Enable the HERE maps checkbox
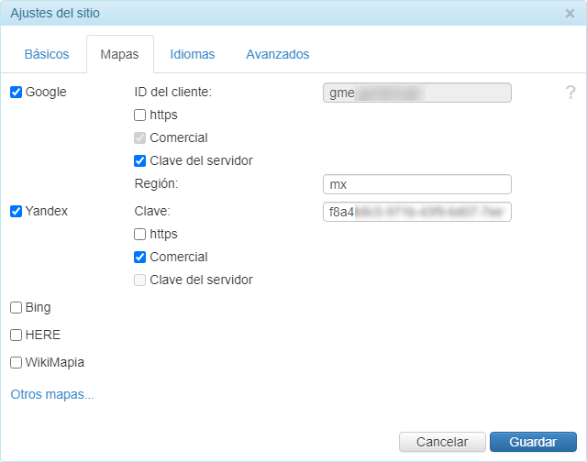 pyautogui.click(x=17, y=335)
